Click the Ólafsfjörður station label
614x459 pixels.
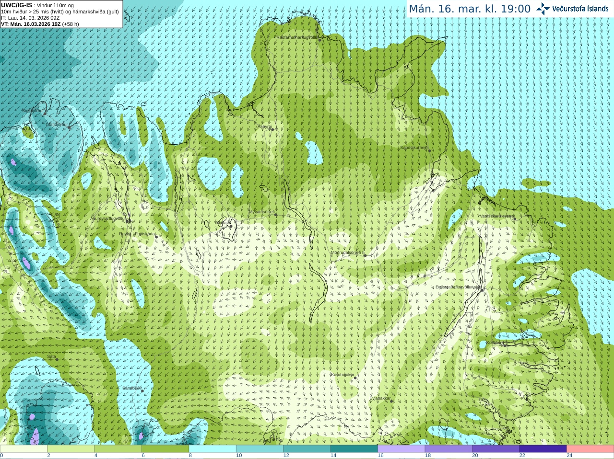tap(57, 125)
